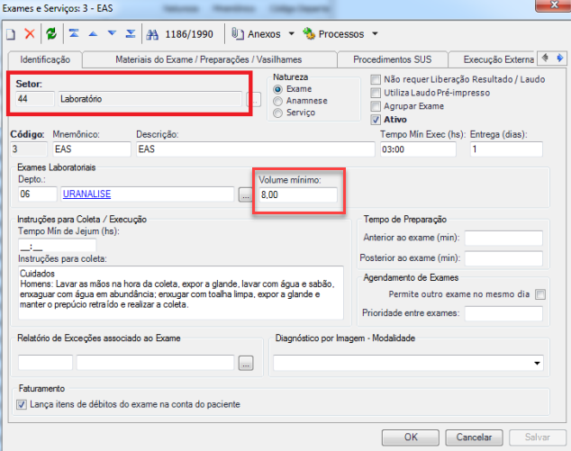Click the OK button
This screenshot has height=451, width=571.
[411, 437]
